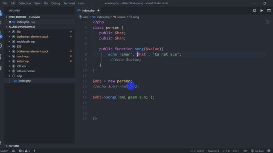Expand the influen-helper folder

tap(9, 71)
